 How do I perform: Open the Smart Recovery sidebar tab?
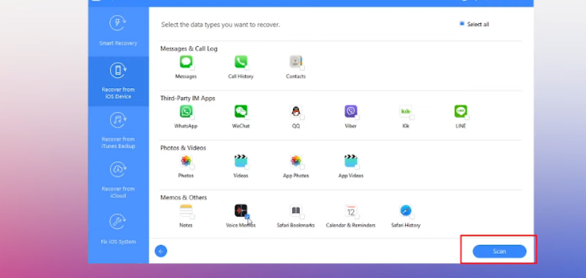118,31
